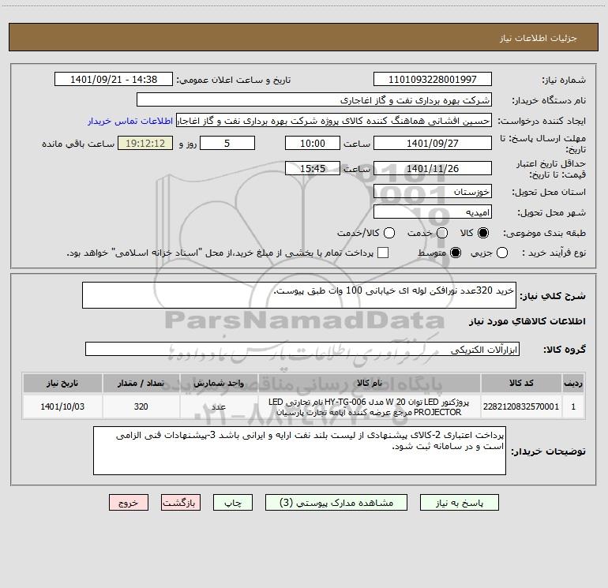Click the چاپ print button

pos(233,503)
